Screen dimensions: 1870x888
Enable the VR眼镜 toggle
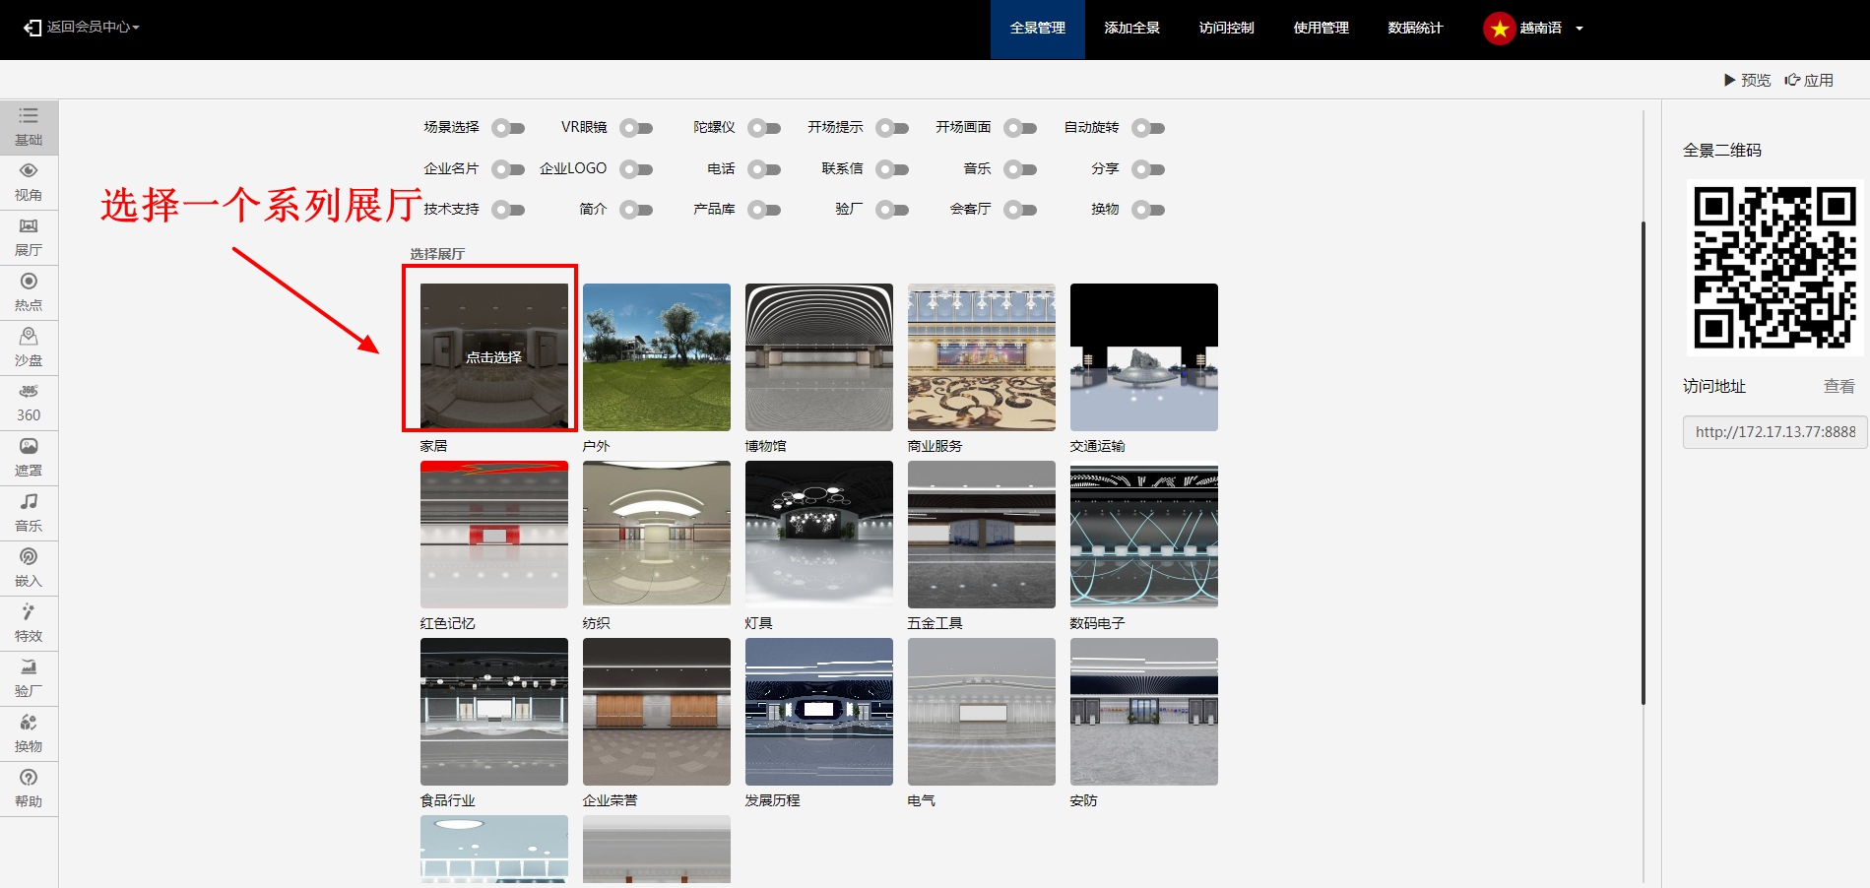636,128
